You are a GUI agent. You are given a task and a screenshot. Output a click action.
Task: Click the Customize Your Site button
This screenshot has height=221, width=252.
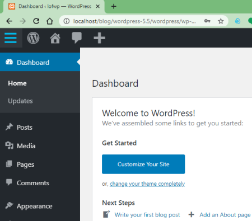coord(143,164)
